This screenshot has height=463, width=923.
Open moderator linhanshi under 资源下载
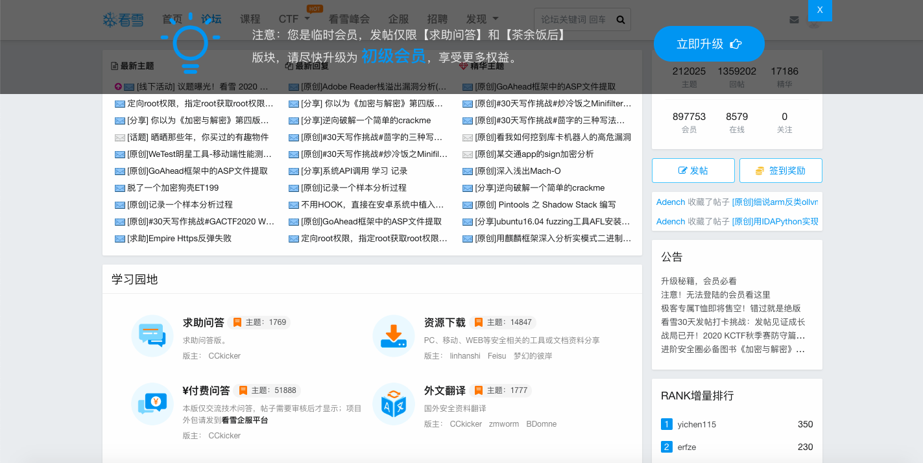pyautogui.click(x=465, y=356)
